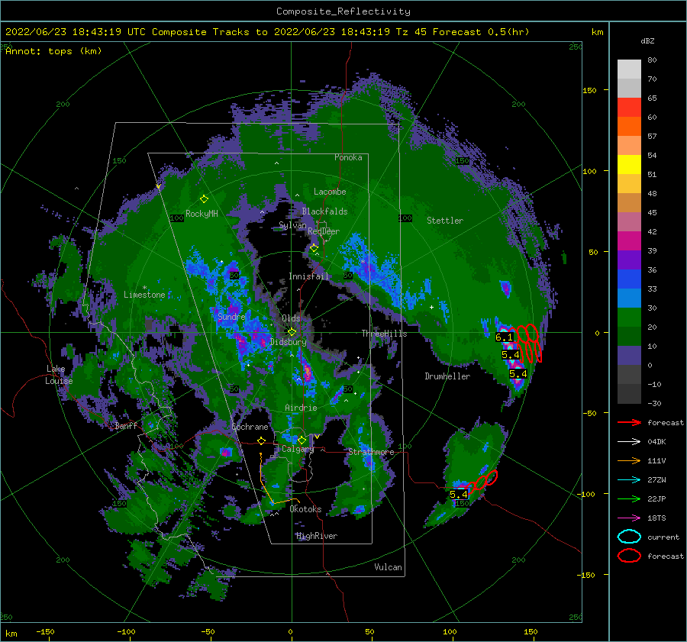Viewport: 687px width, 642px height.
Task: Click the Okotoks label
Action: coord(305,508)
